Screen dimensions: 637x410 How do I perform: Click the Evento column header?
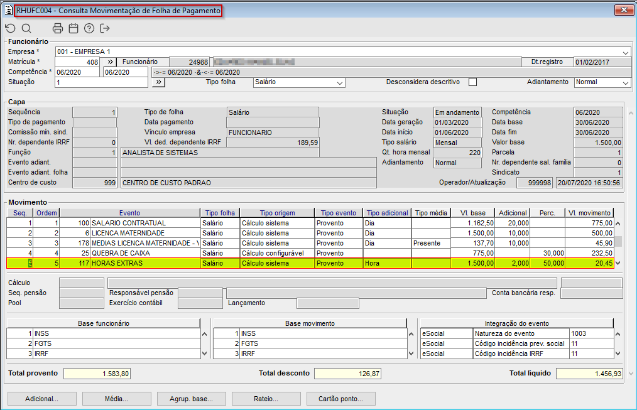129,213
